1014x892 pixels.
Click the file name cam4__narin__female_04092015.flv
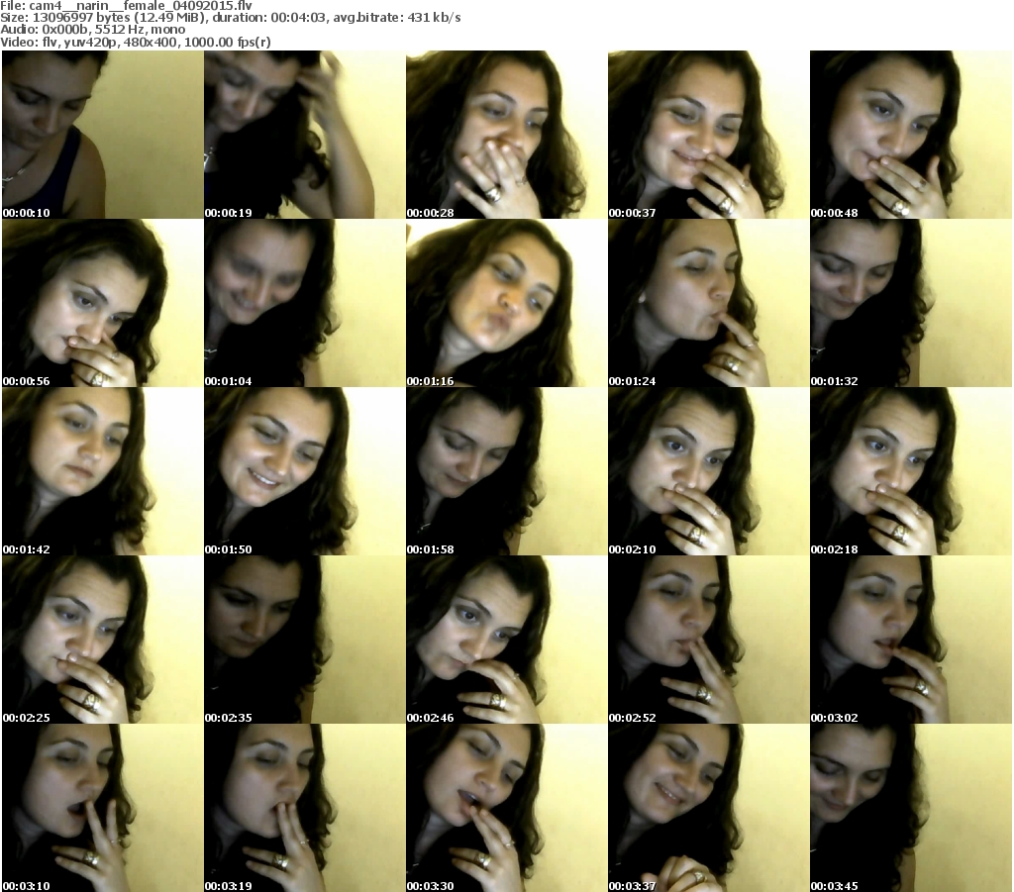click(141, 6)
